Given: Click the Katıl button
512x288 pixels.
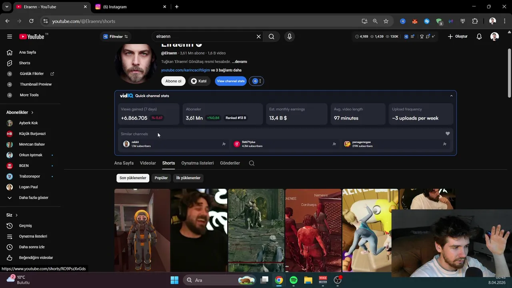Looking at the screenshot, I should click(199, 81).
